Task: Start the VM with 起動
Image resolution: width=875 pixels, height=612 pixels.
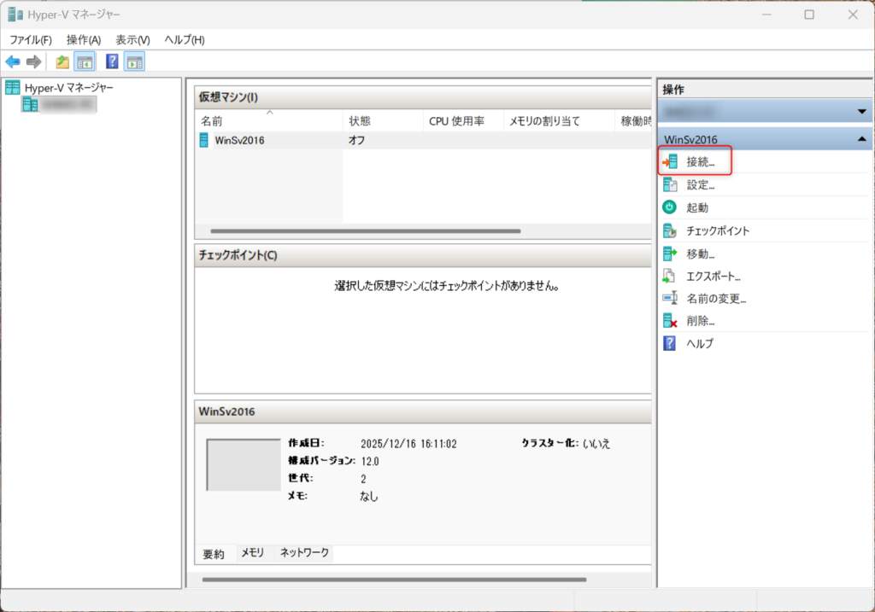Action: click(696, 207)
